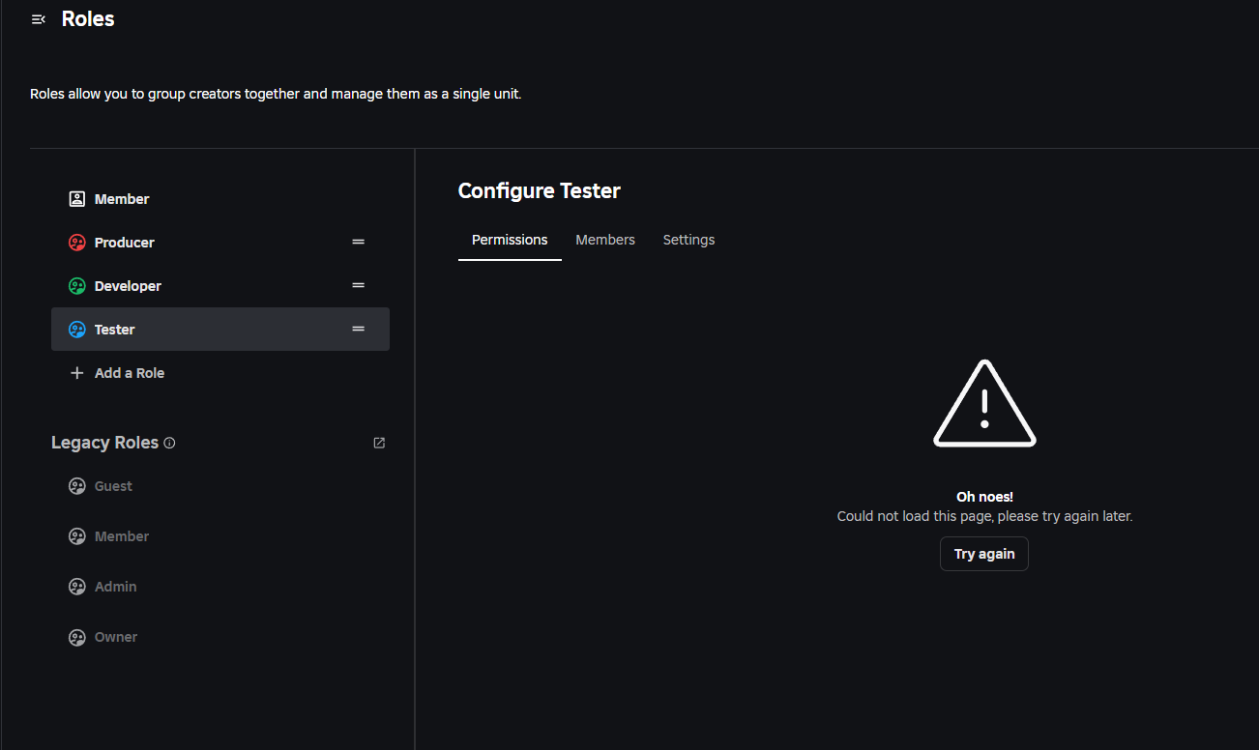Select the Permissions tab

point(510,240)
